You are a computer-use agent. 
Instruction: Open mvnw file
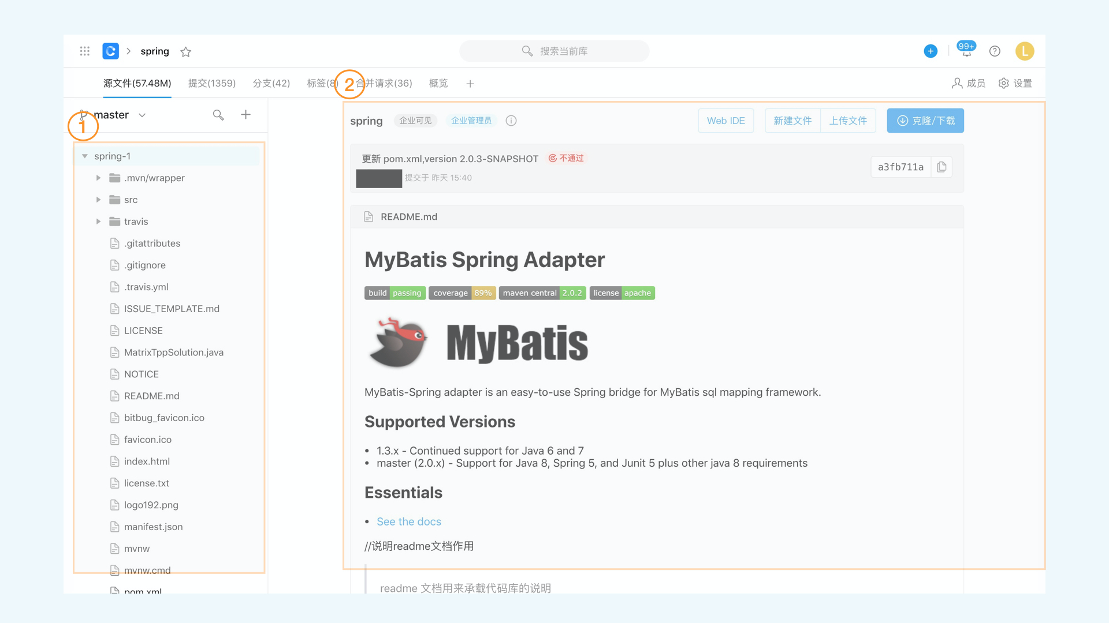[x=136, y=549]
